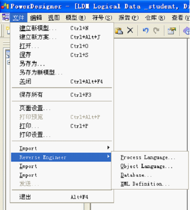Select 建立新方案... menu entry
Screen dimensions: 190x210
pos(62,37)
